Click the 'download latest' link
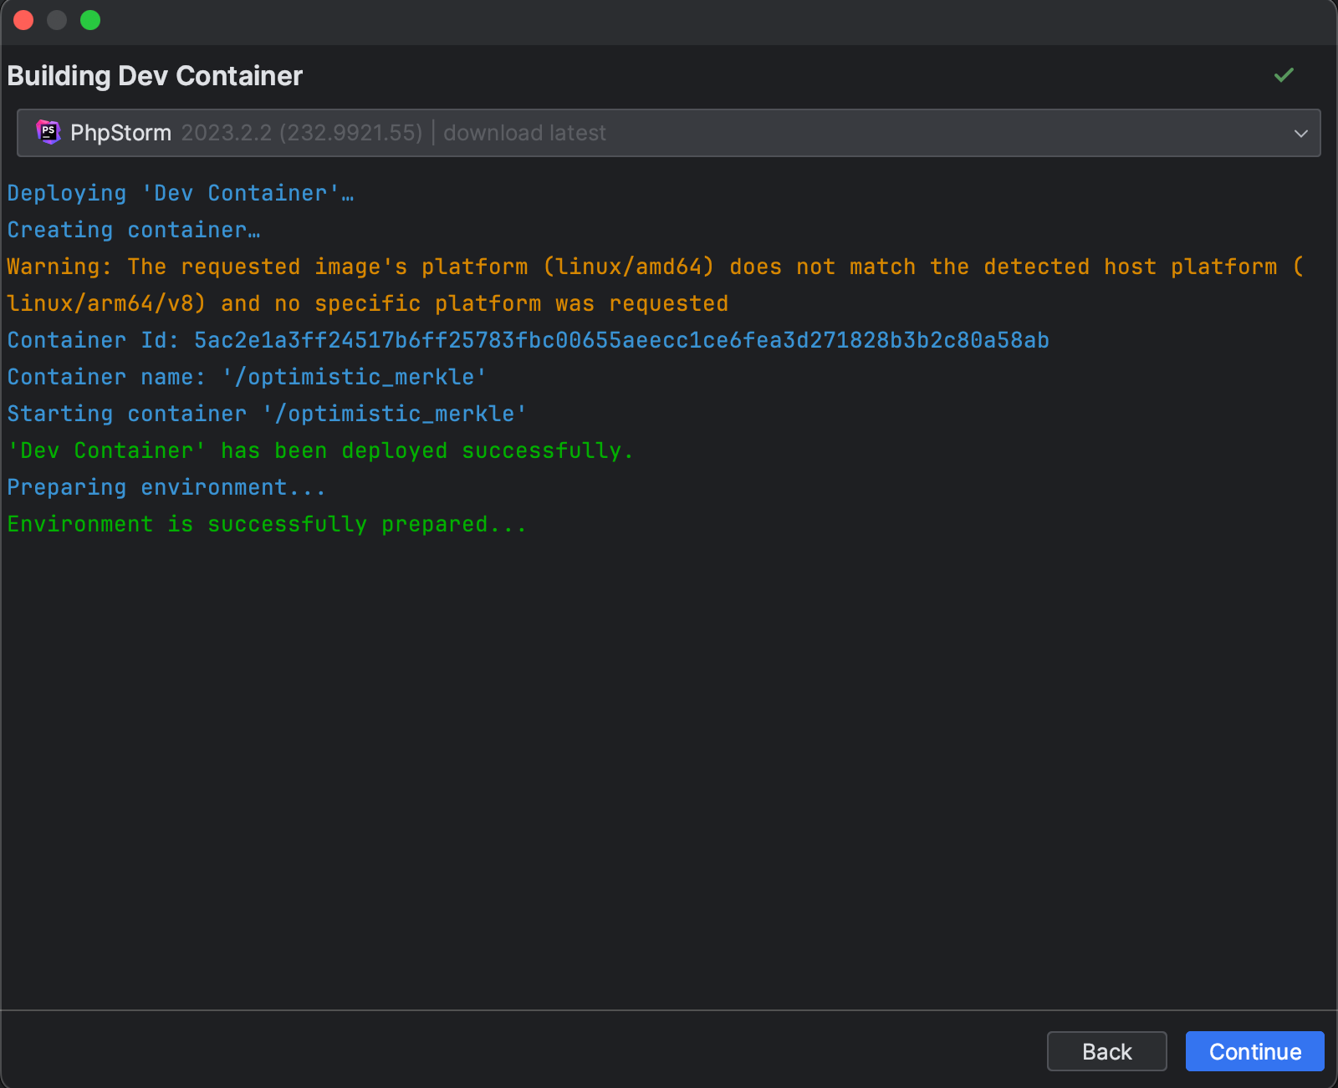Viewport: 1338px width, 1088px height. point(524,132)
